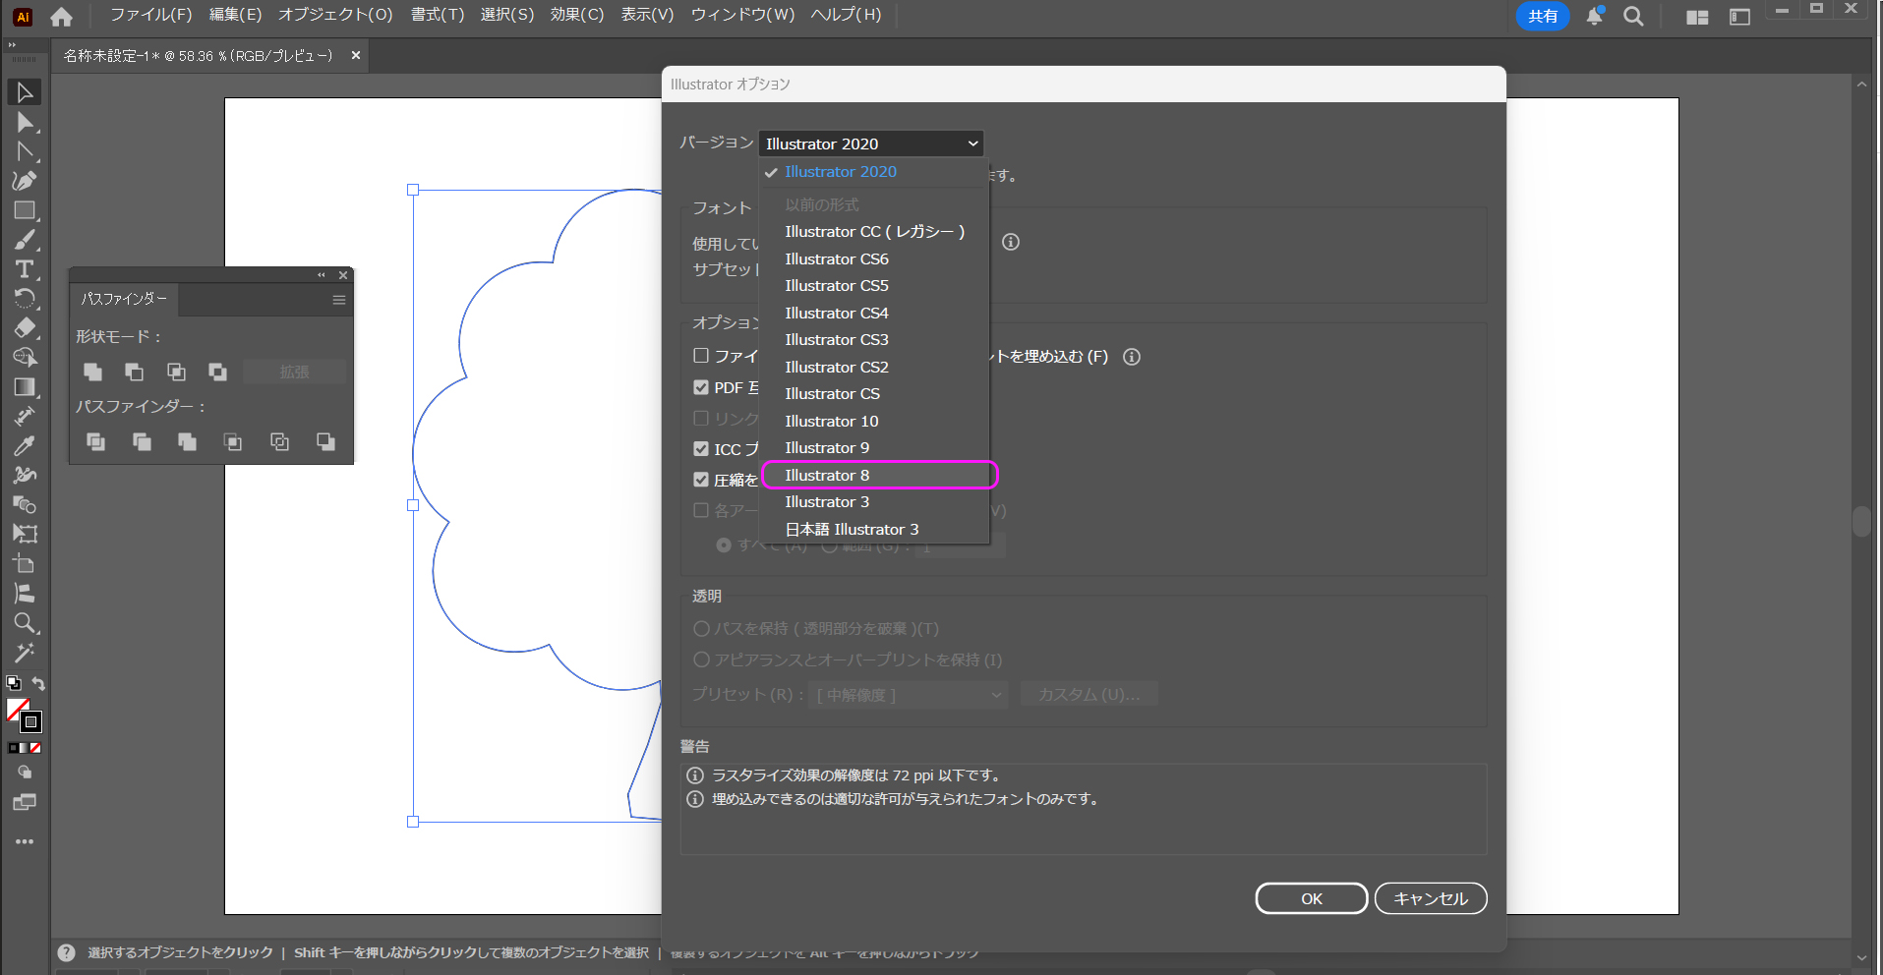This screenshot has width=1883, height=975.
Task: Uncheck the PDF compatibility checkbox
Action: (701, 387)
